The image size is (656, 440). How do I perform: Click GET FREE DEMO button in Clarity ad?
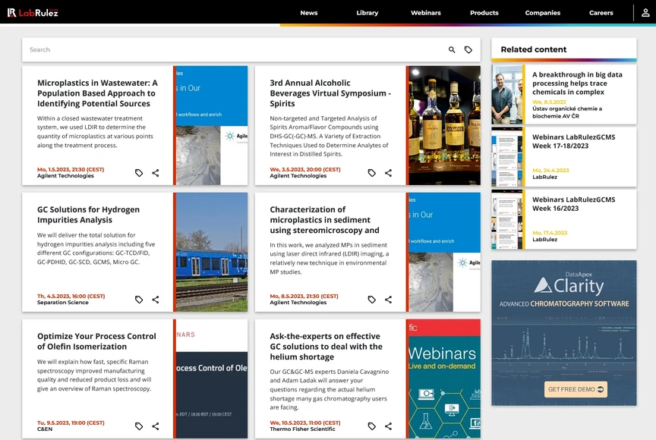[576, 389]
